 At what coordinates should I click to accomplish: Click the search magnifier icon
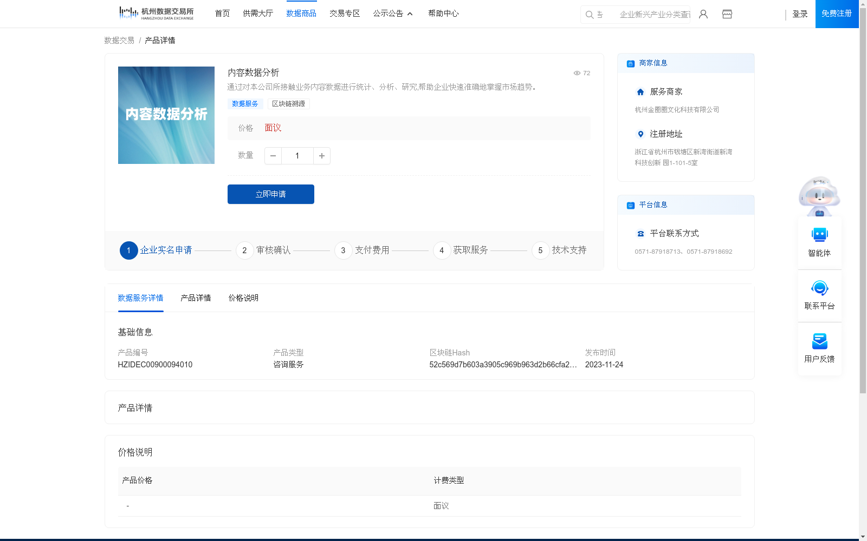[x=590, y=15]
